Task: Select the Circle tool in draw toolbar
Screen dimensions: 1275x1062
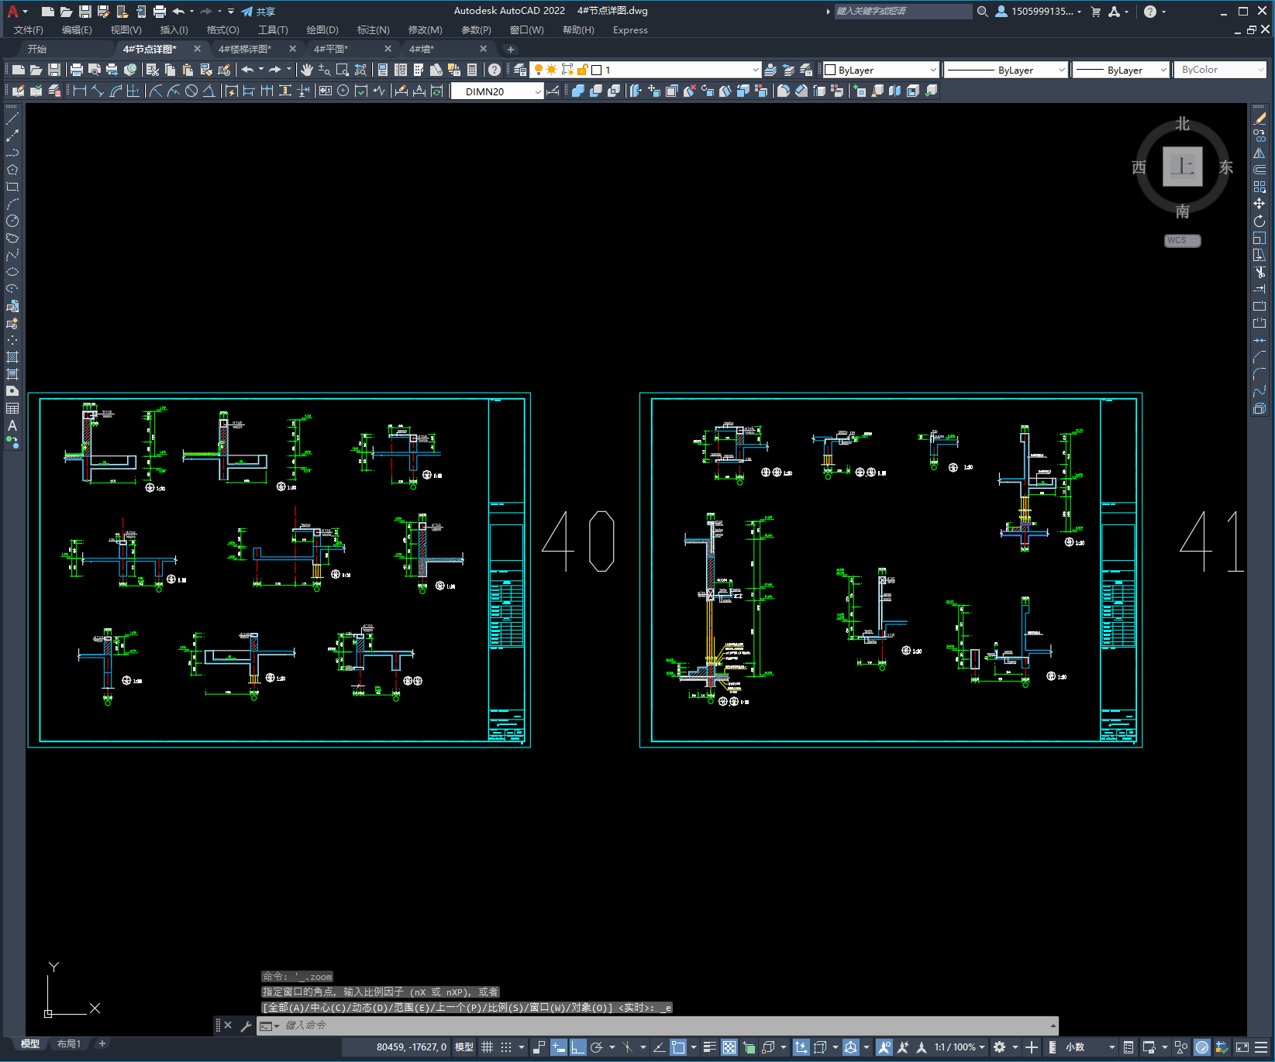Action: (x=12, y=221)
